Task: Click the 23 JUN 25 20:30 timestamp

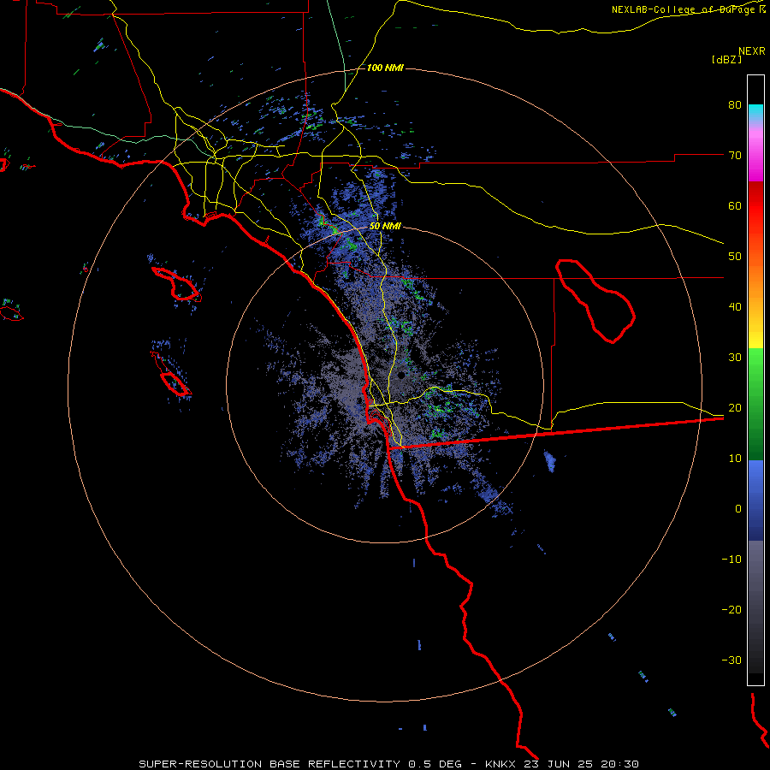Action: tap(583, 764)
